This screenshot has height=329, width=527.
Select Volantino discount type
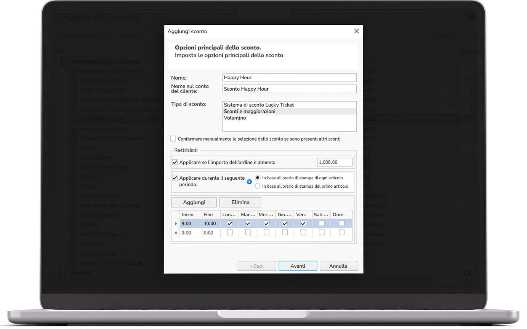[x=235, y=118]
